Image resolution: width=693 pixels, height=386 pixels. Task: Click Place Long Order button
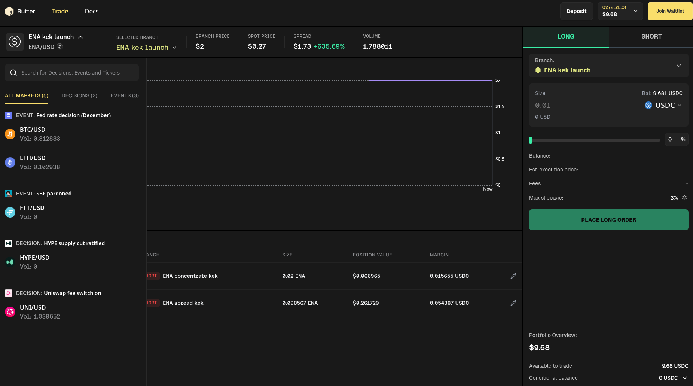pos(609,220)
